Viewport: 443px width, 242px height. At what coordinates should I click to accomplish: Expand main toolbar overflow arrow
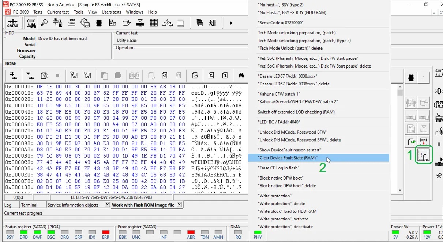pyautogui.click(x=231, y=23)
